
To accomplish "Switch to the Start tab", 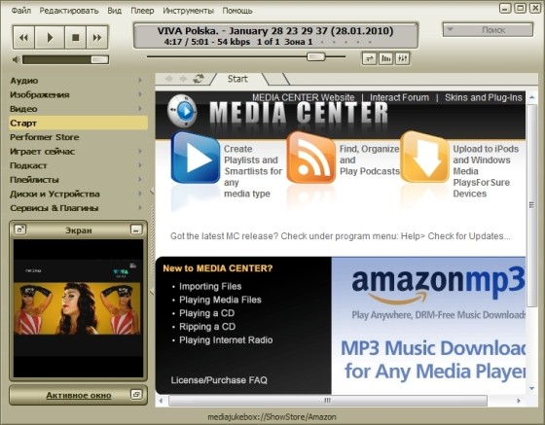I will point(237,79).
